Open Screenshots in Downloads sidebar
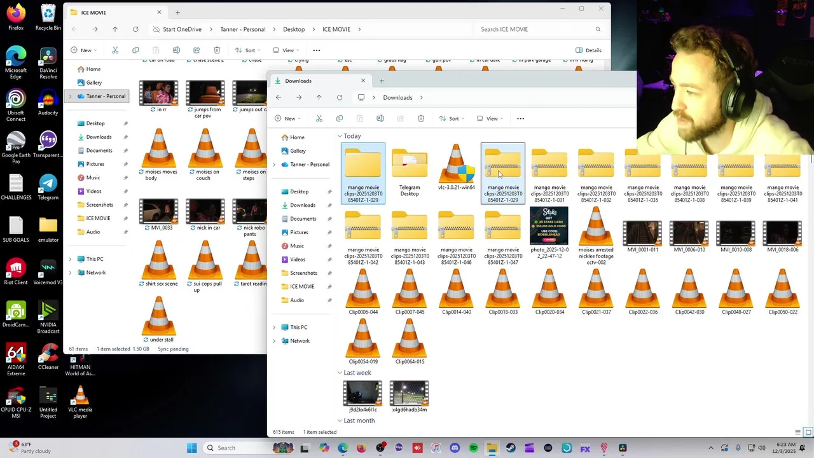Image resolution: width=814 pixels, height=458 pixels. coord(303,273)
